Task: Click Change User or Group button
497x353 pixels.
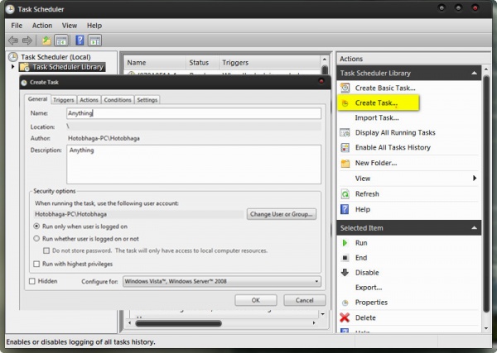Action: (281, 214)
